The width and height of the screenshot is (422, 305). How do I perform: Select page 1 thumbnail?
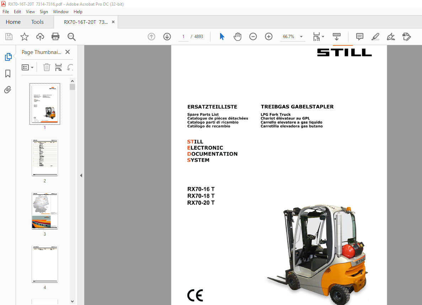(45, 104)
